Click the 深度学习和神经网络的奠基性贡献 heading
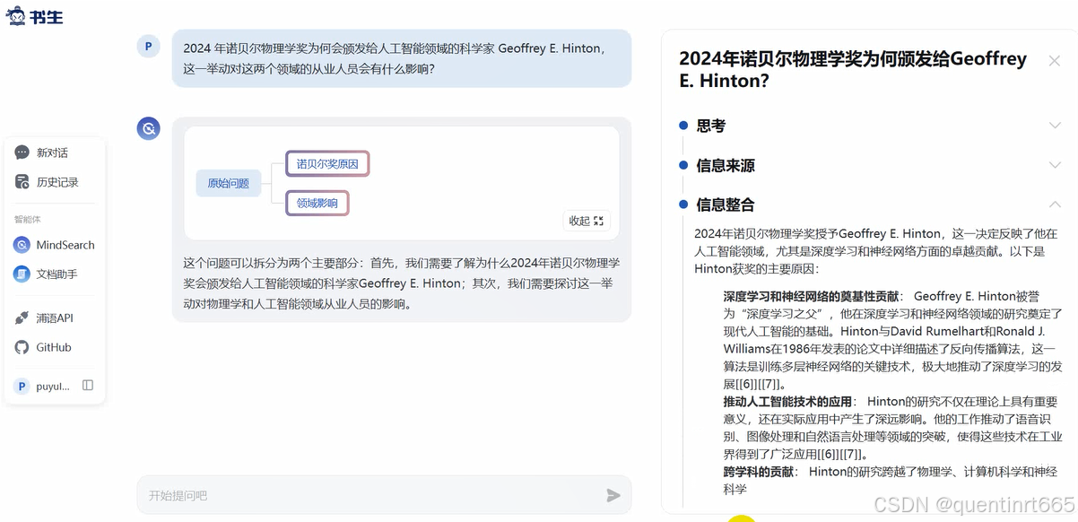The image size is (1078, 522). tap(813, 296)
